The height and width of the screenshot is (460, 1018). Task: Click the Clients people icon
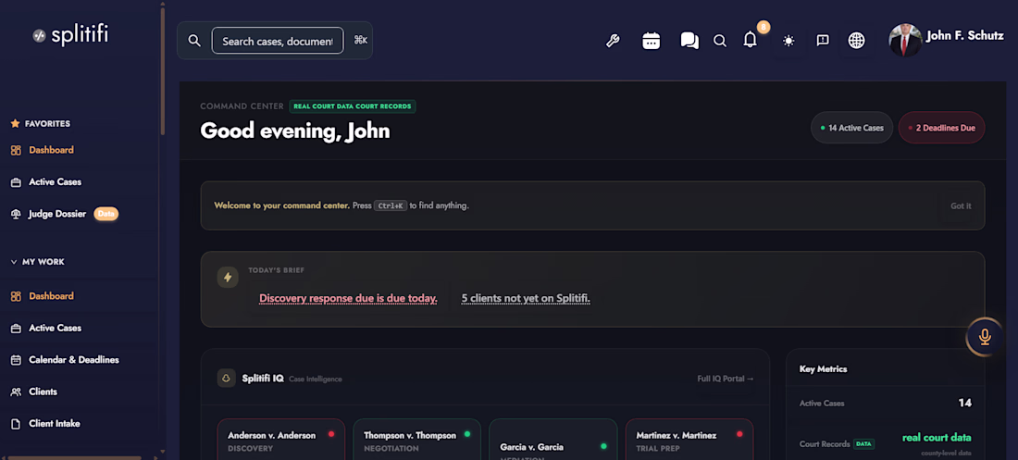(17, 392)
